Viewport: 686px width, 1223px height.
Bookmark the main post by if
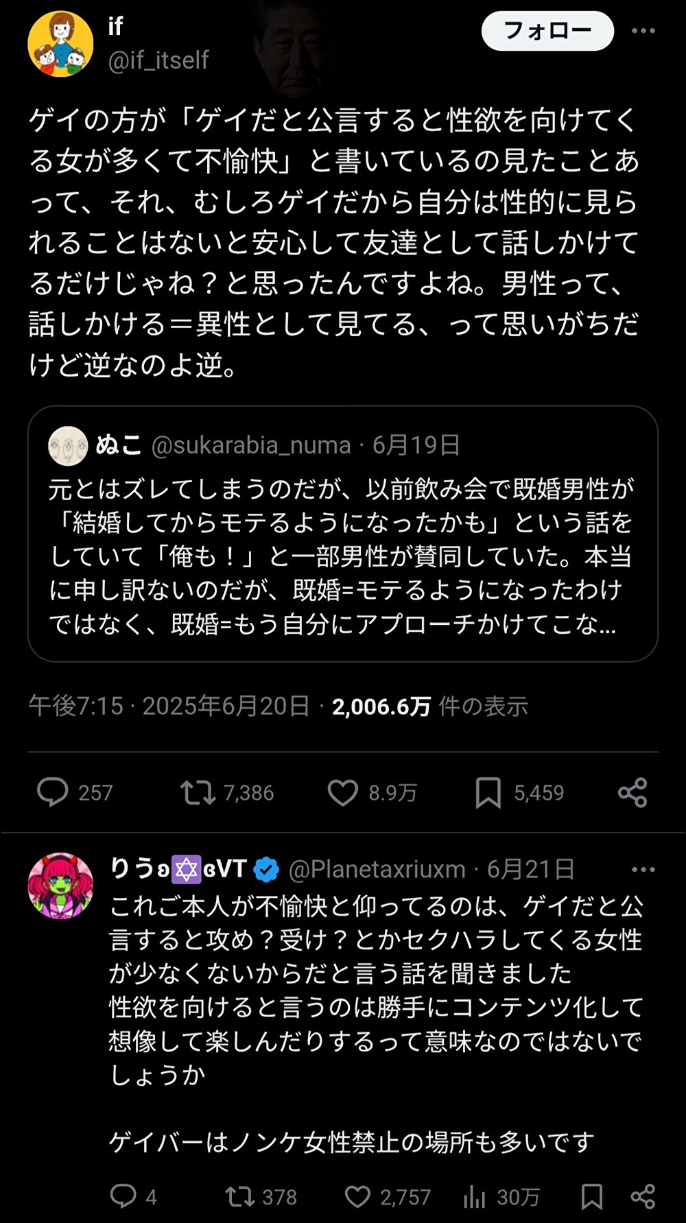coord(488,792)
